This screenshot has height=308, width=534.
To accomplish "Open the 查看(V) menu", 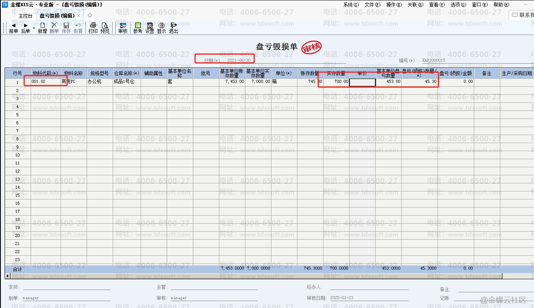I will [x=437, y=5].
